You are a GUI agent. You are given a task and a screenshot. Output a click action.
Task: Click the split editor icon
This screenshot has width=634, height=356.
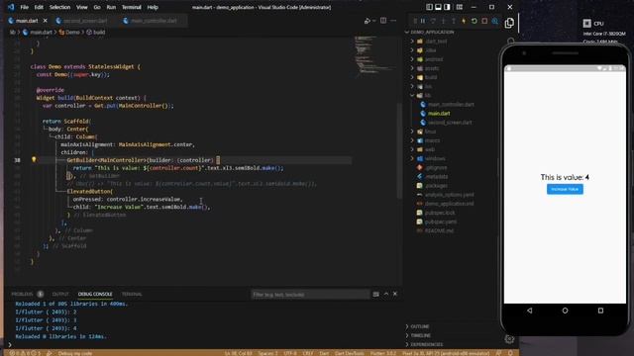[383, 20]
